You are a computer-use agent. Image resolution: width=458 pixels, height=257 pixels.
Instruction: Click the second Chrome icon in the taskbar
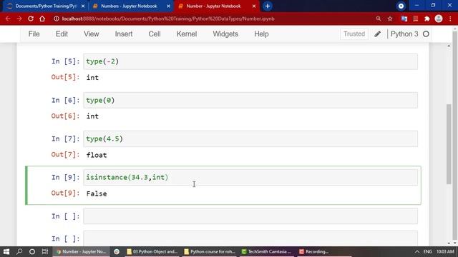pyautogui.click(x=117, y=251)
